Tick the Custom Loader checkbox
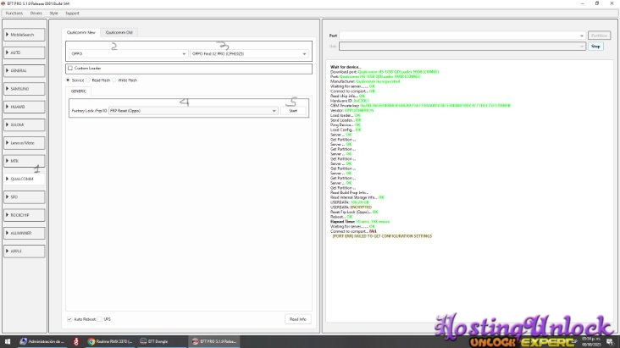The height and width of the screenshot is (348, 620). coord(70,68)
